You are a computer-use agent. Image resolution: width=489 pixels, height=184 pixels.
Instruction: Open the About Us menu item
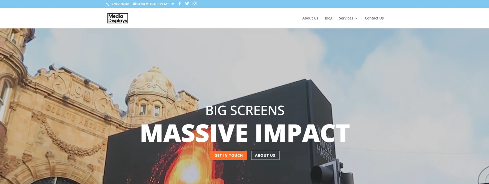click(310, 18)
